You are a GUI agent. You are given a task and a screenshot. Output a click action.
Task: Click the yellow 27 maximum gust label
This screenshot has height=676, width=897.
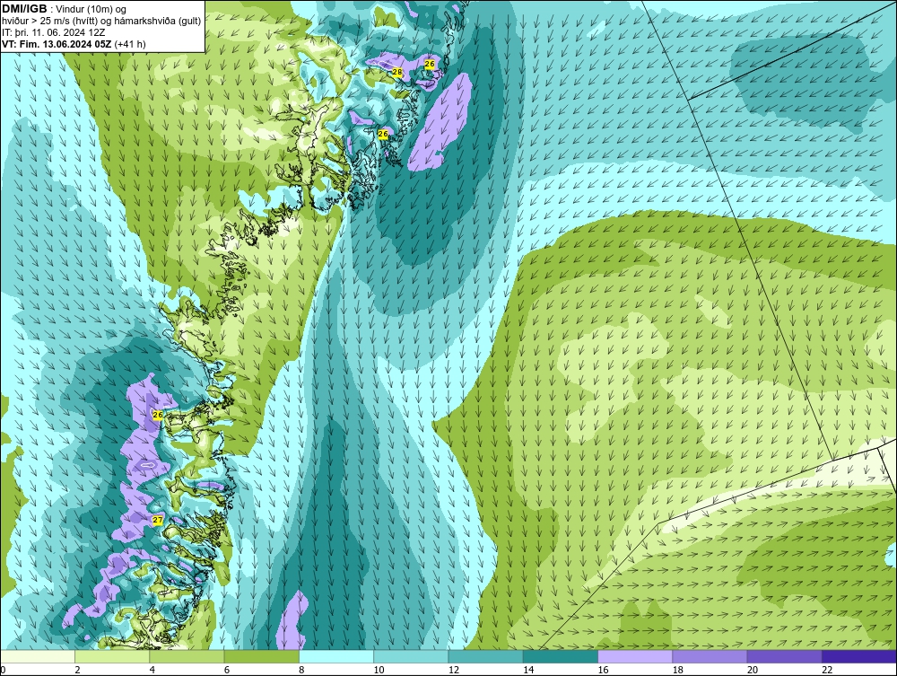(x=157, y=521)
